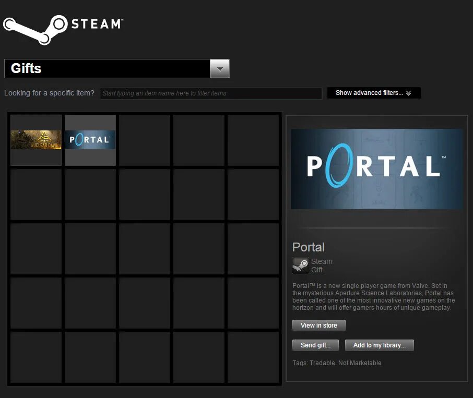
Task: Click the Steam logo
Action: pyautogui.click(x=63, y=30)
